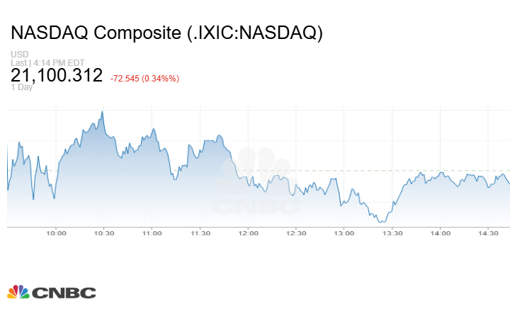This screenshot has height=319, width=510.
Task: Click the 13:30 time axis label
Action: click(x=392, y=233)
